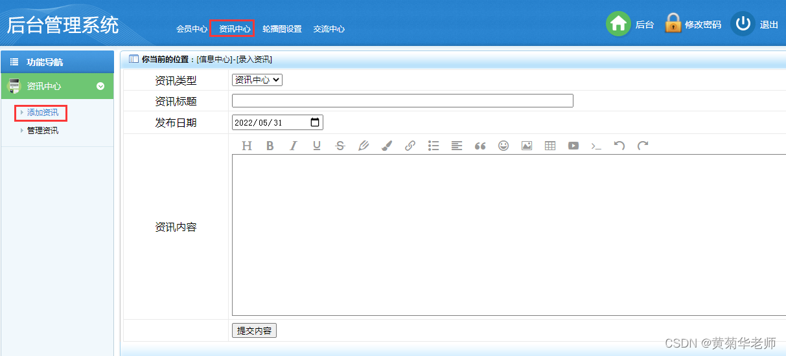Insert an image into content
The image size is (786, 356).
pyautogui.click(x=527, y=146)
